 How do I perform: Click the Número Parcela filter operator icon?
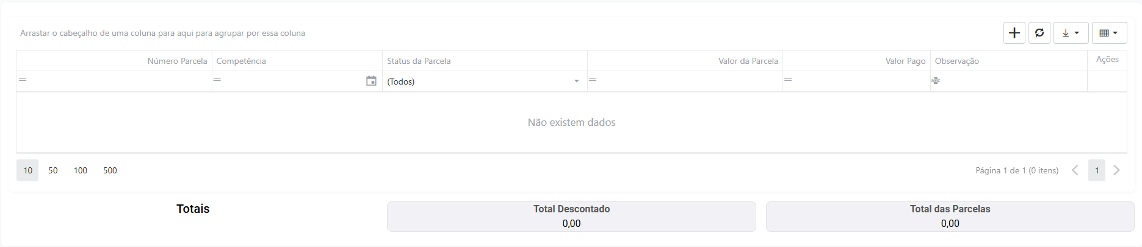click(x=23, y=80)
